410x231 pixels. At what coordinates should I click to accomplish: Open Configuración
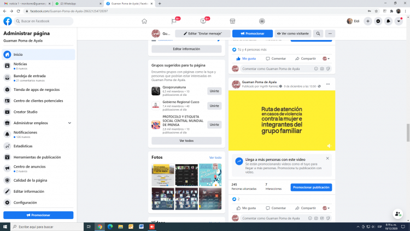(38, 203)
